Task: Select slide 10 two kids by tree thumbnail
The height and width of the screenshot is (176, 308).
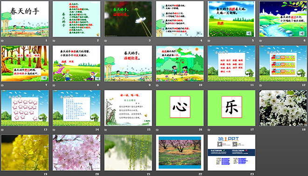Action: (x=180, y=63)
